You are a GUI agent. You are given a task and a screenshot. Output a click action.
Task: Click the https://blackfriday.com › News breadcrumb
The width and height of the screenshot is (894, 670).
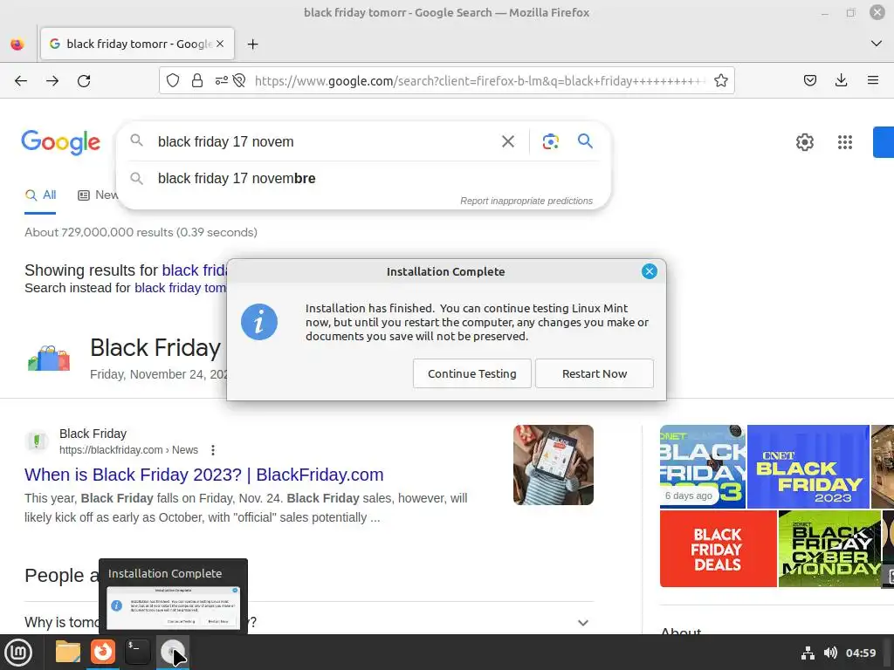(129, 450)
